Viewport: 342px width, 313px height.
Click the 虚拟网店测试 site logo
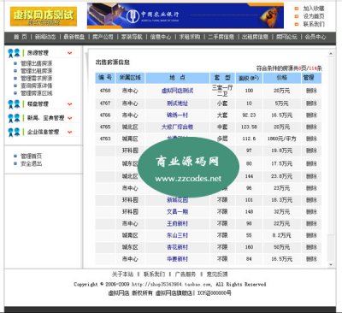pyautogui.click(x=44, y=16)
